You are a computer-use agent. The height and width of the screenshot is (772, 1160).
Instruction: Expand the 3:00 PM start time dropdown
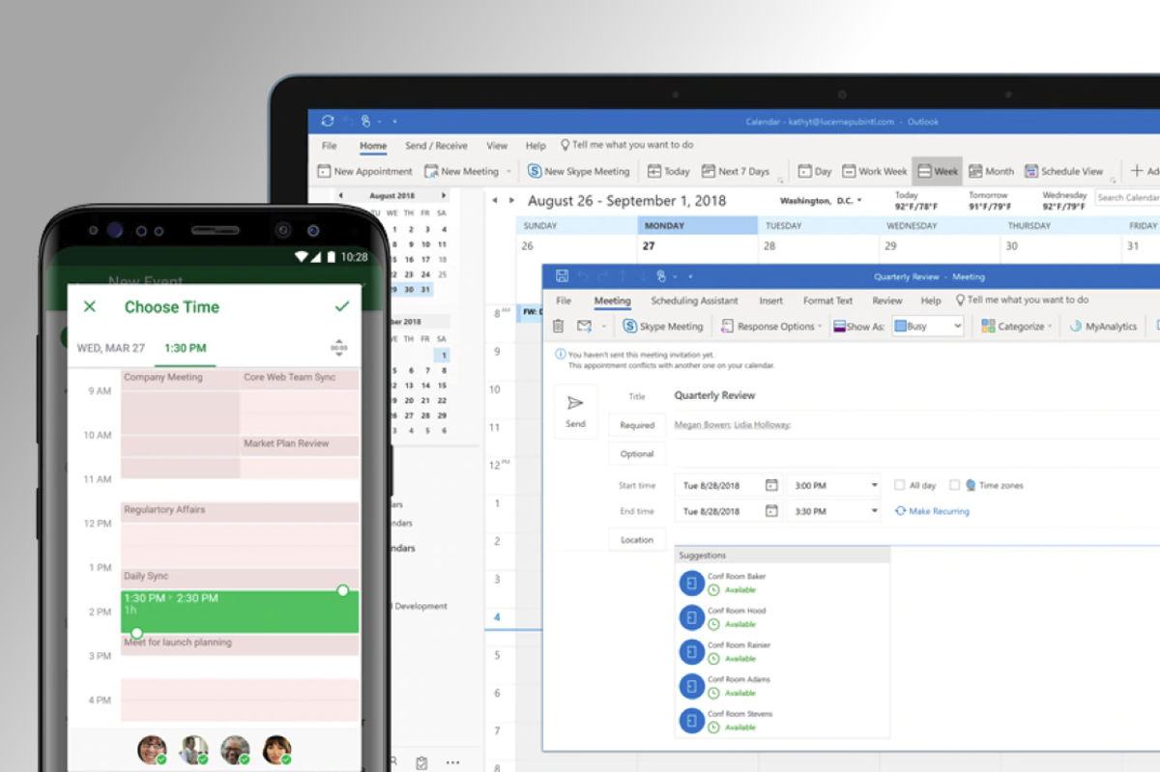tap(874, 485)
